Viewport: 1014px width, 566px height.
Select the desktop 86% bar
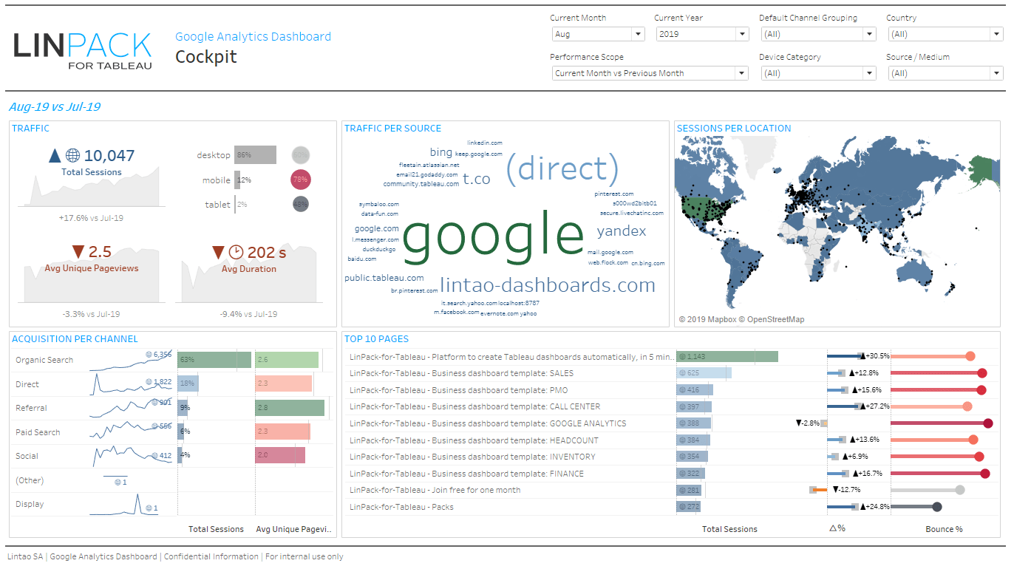pos(255,155)
